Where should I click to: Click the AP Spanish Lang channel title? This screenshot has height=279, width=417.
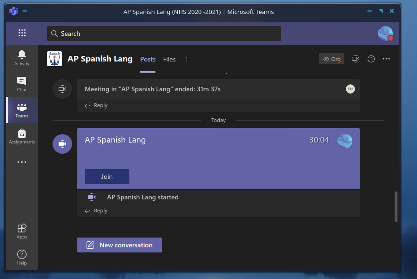100,59
